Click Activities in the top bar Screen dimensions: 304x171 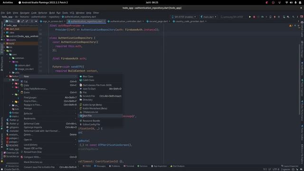point(8,2)
